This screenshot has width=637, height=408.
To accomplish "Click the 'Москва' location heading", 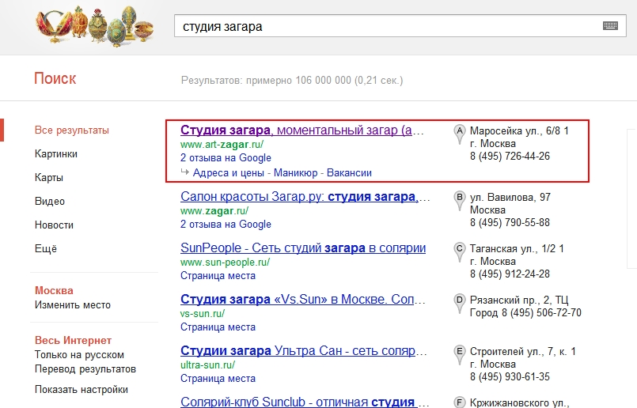I will point(54,291).
